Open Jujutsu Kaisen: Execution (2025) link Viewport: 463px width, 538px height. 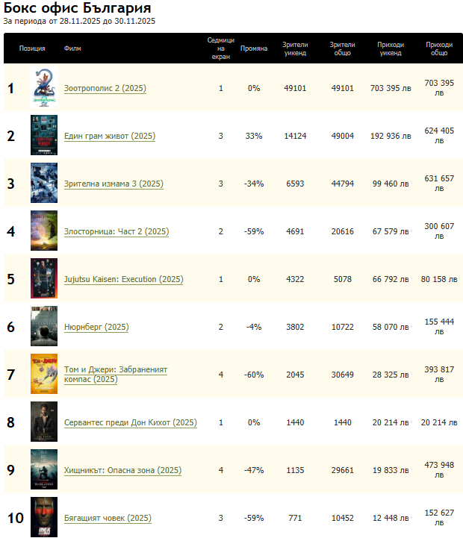coord(123,280)
